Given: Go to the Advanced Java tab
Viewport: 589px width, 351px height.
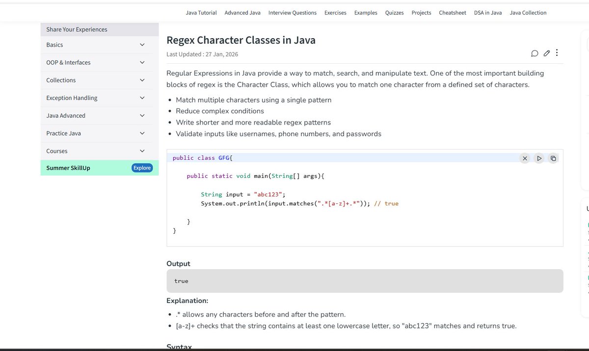Looking at the screenshot, I should (x=242, y=13).
